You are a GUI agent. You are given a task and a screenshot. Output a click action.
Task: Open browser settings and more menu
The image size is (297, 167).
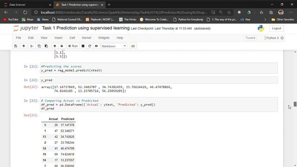291,13
